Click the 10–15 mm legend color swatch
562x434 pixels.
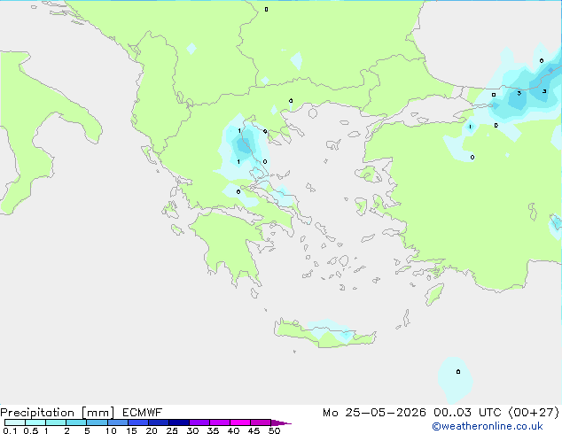118,422
